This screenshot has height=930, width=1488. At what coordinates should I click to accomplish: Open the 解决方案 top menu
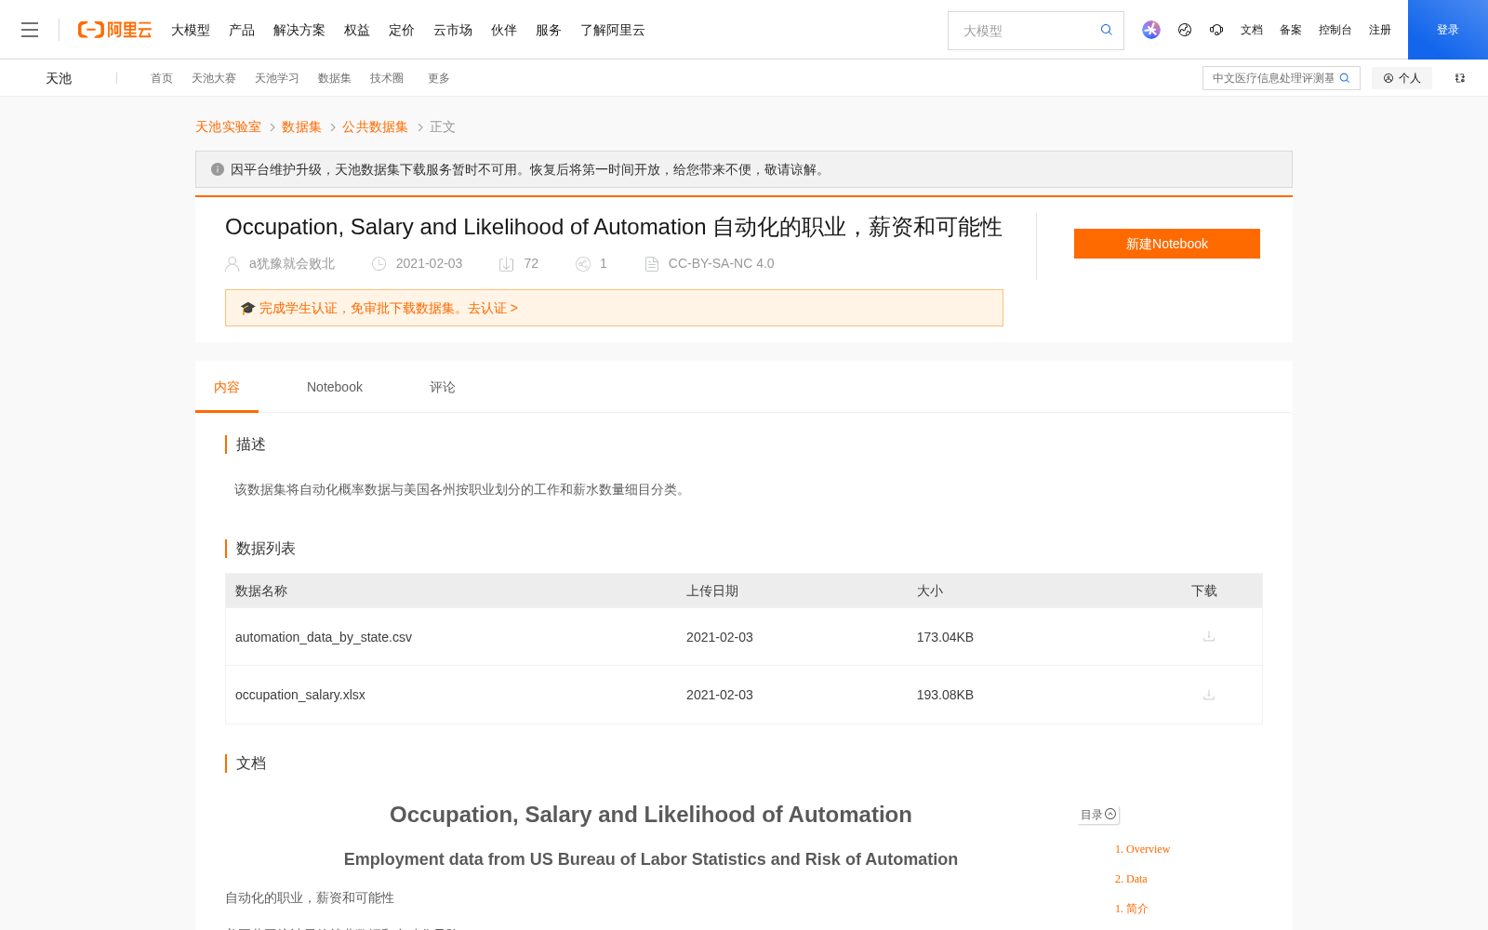coord(299,30)
